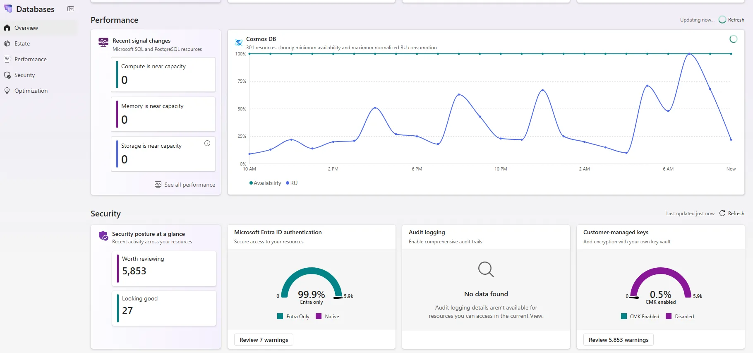Screen dimensions: 753x353
Task: Click the Estate icon in the sidebar
Action: tap(7, 43)
